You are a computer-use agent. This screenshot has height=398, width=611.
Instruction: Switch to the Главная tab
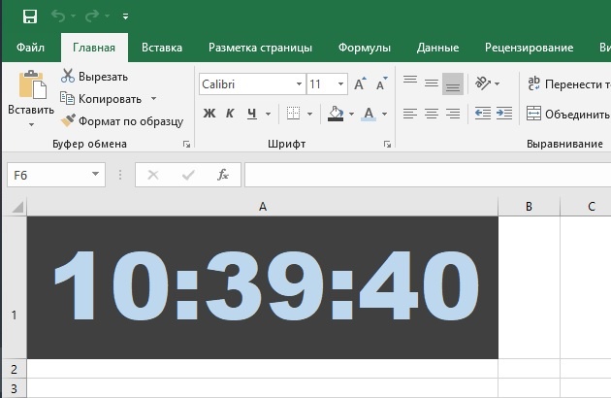click(x=94, y=48)
